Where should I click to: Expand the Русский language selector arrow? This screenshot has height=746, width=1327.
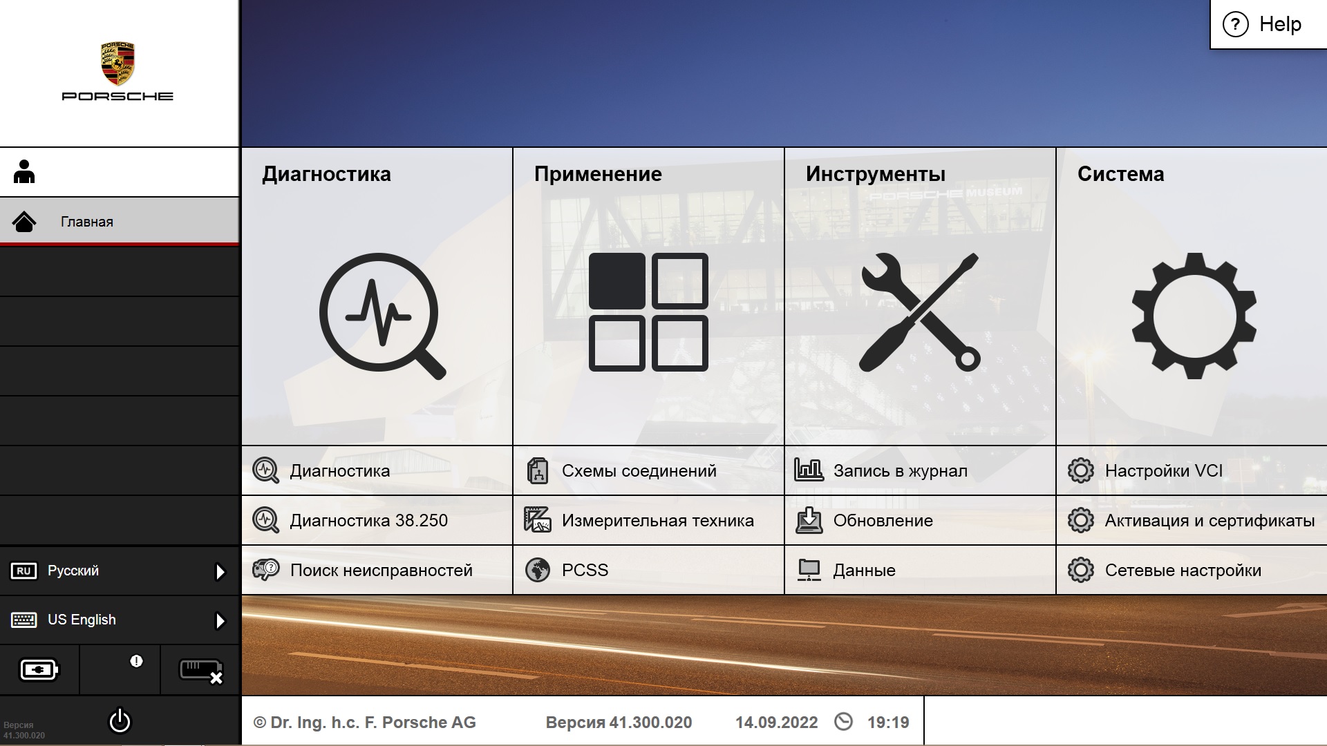point(220,571)
